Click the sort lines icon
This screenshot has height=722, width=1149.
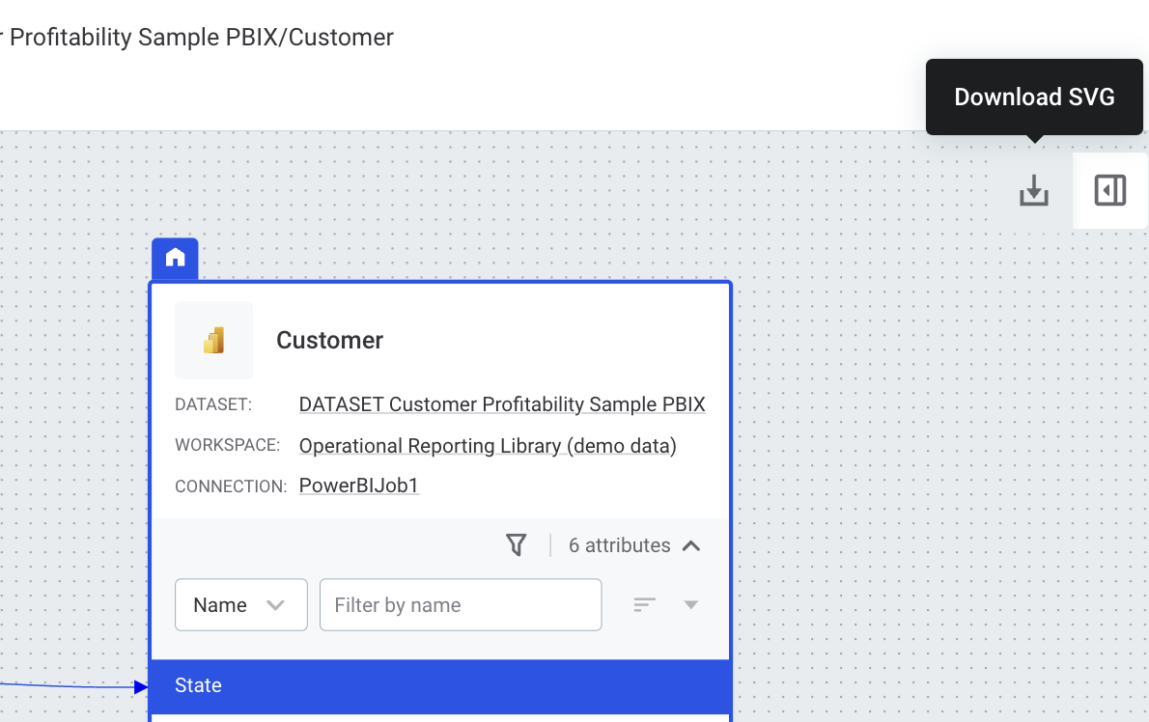(645, 605)
